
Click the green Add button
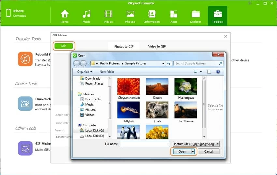[64, 46]
